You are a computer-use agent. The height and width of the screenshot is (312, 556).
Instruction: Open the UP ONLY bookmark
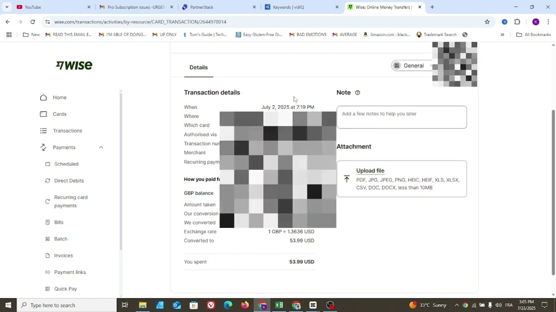[x=164, y=35]
